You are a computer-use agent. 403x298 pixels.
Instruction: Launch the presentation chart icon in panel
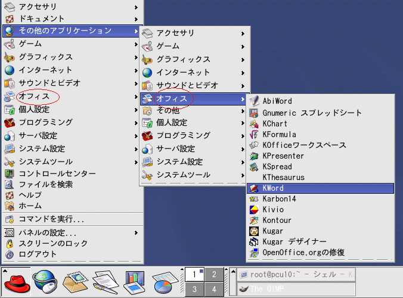(x=135, y=282)
